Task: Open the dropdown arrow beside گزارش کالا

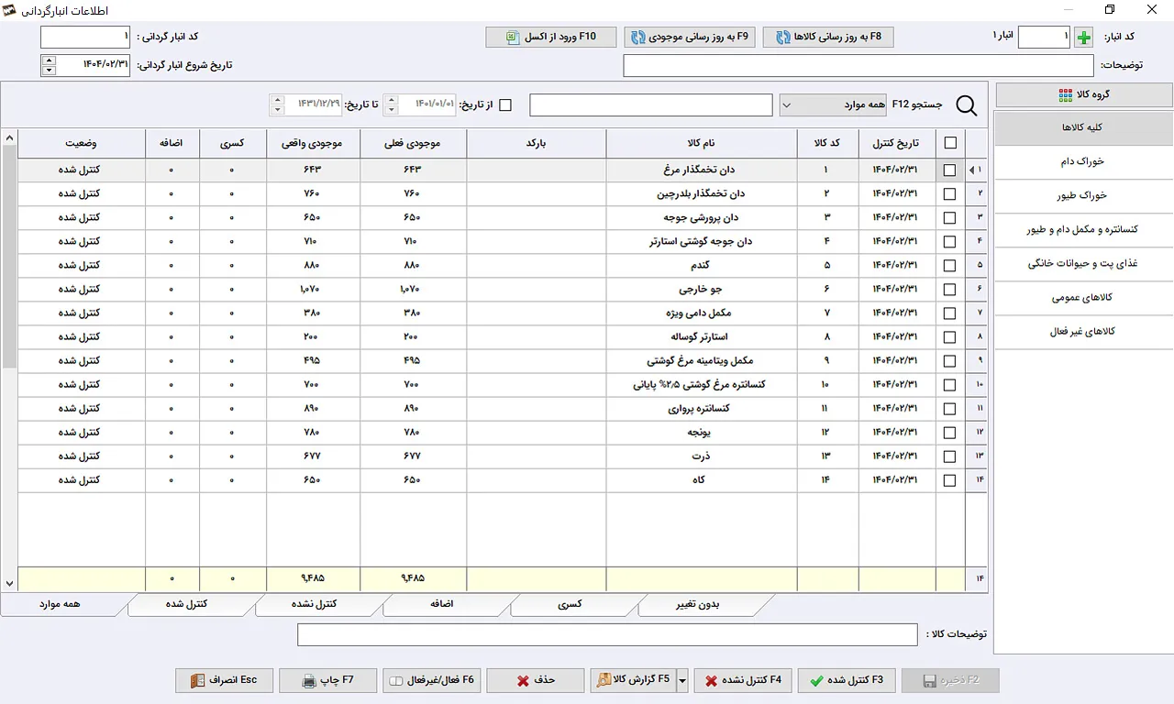Action: 681,680
